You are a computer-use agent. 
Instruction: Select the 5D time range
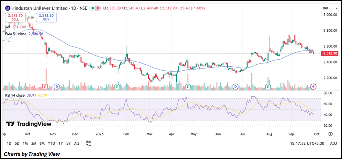click(x=17, y=143)
